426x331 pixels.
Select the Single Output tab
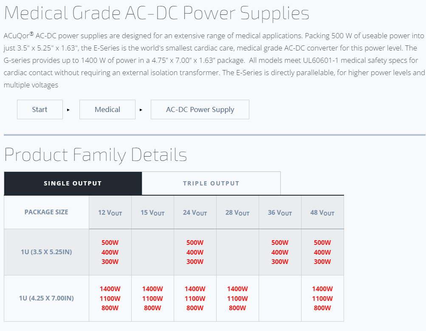coord(73,183)
